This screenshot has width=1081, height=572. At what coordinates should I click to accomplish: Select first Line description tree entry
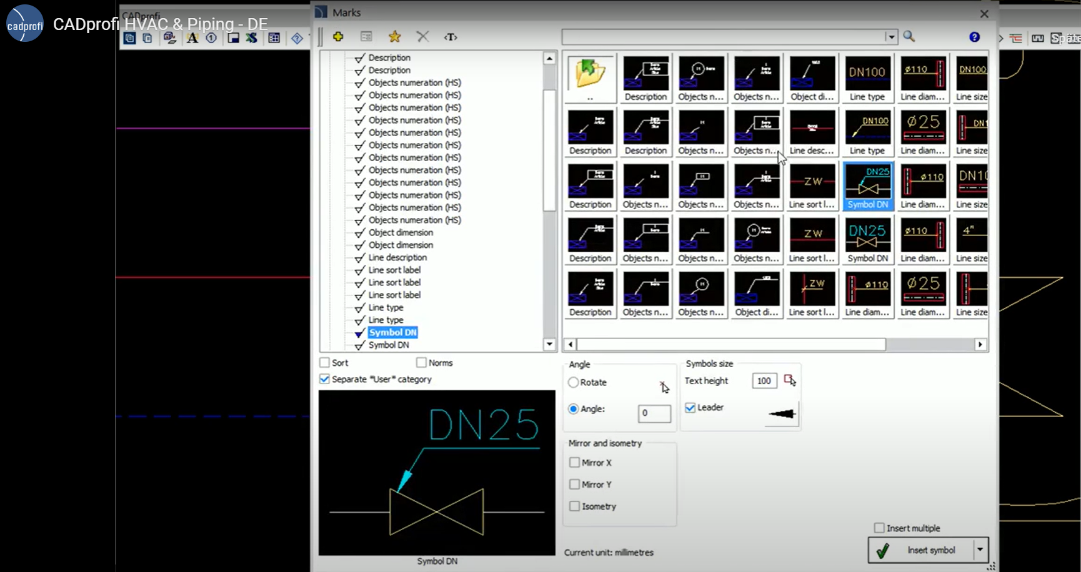pyautogui.click(x=397, y=257)
